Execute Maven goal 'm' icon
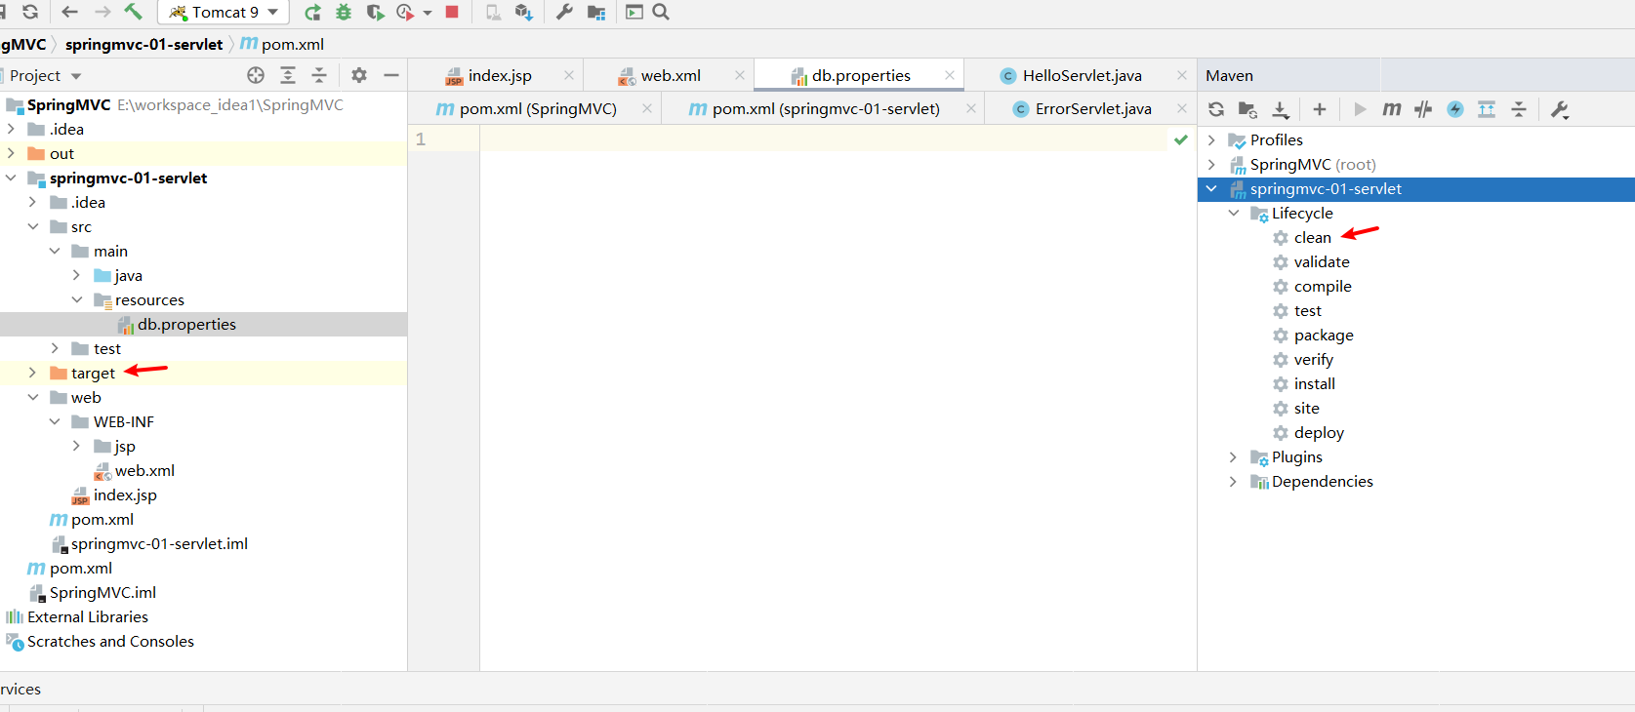1635x712 pixels. (x=1392, y=109)
